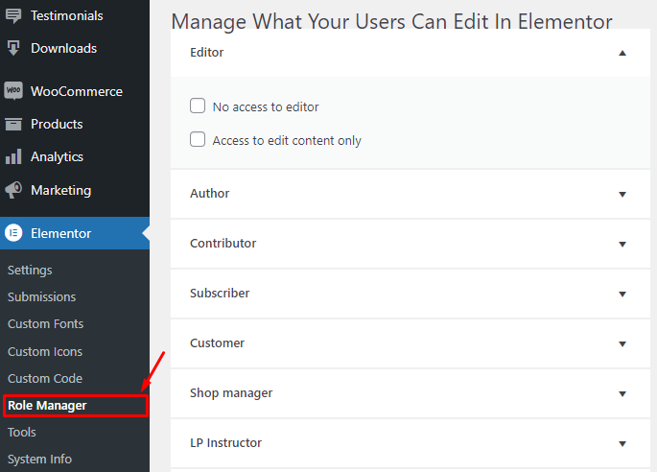Open the Analytics menu
Image resolution: width=657 pixels, height=472 pixels.
point(57,156)
